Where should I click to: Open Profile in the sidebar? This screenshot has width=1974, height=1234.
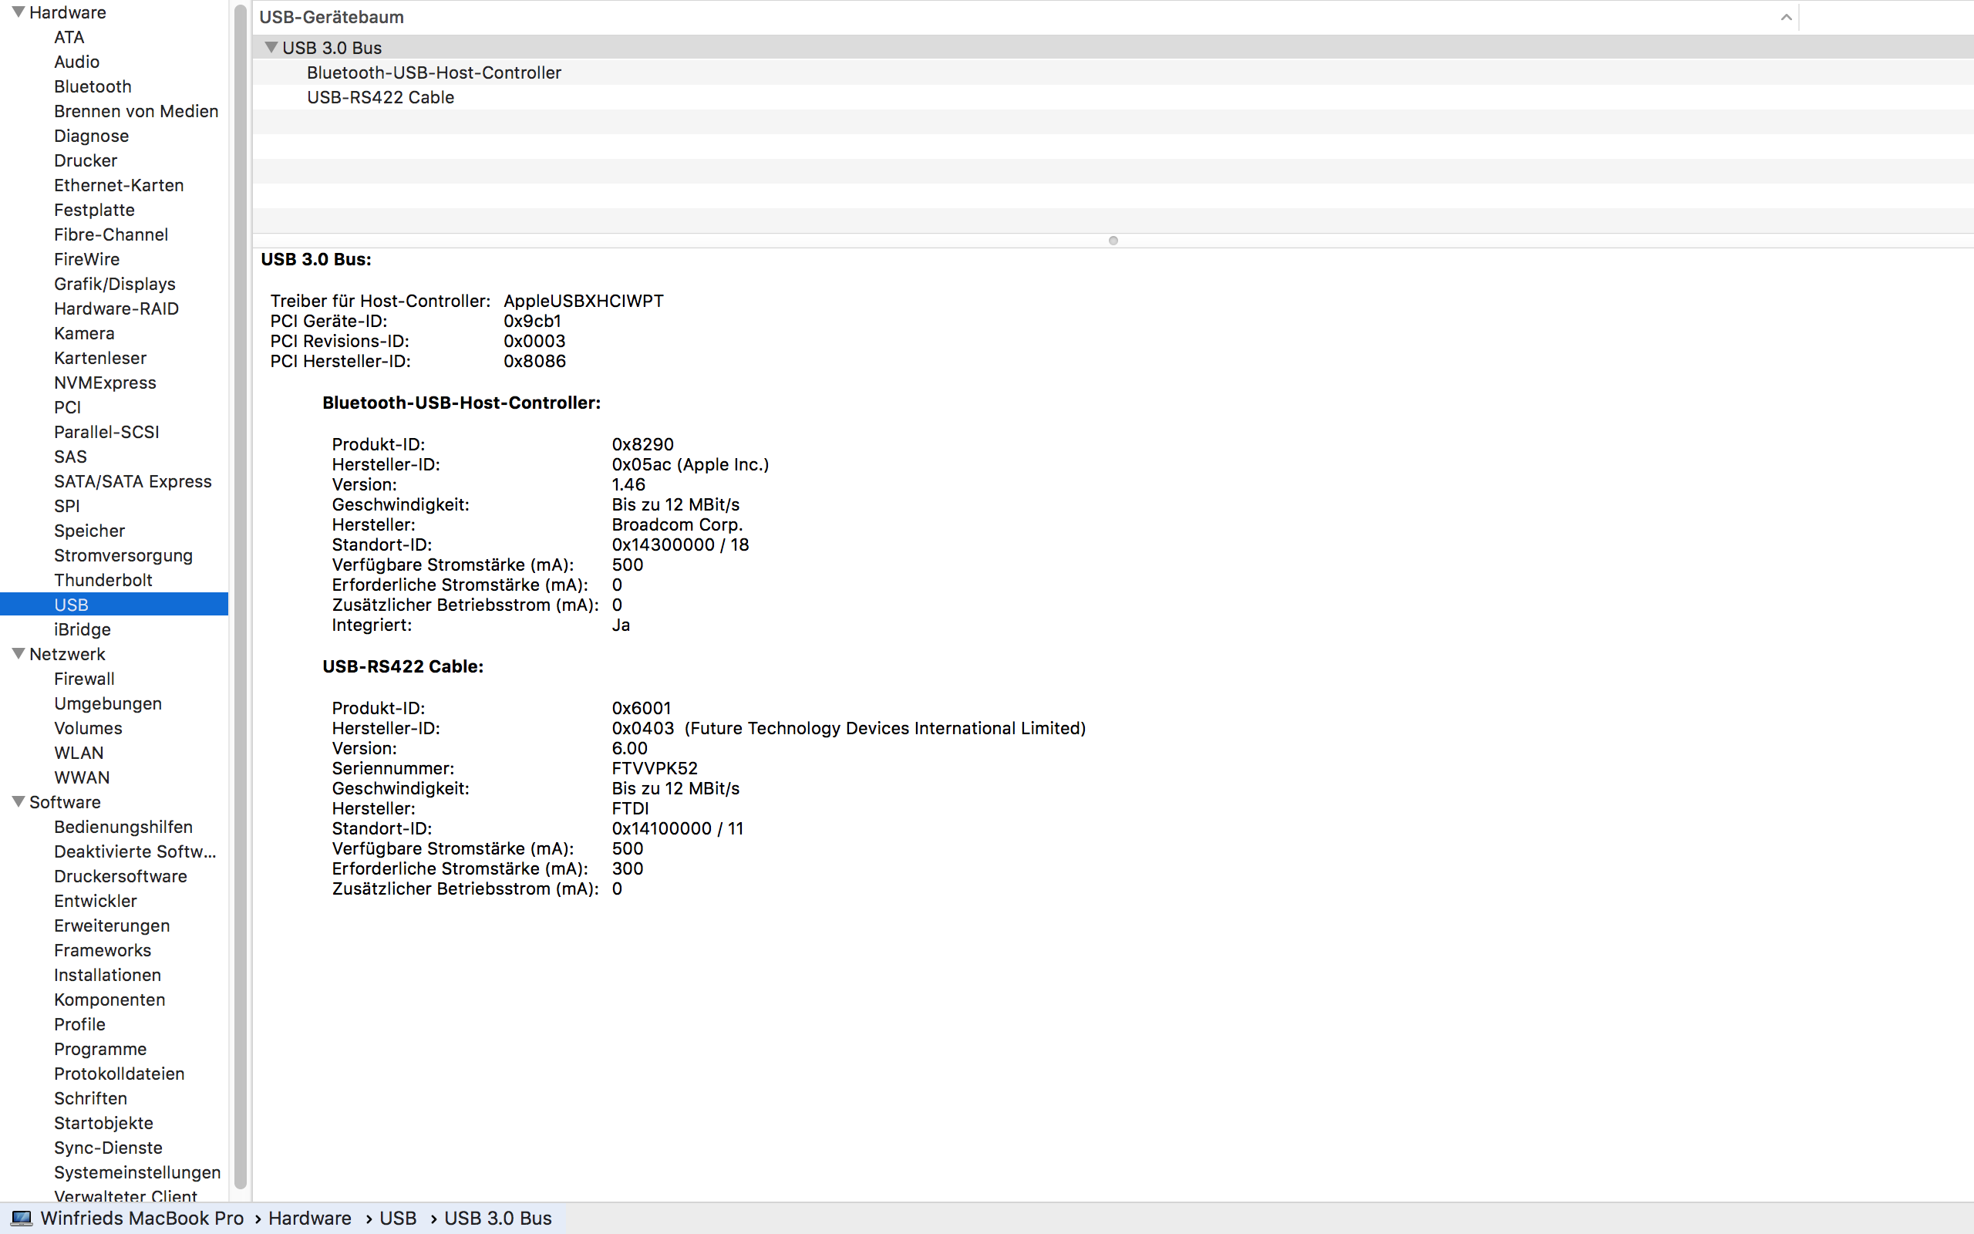pos(80,1024)
